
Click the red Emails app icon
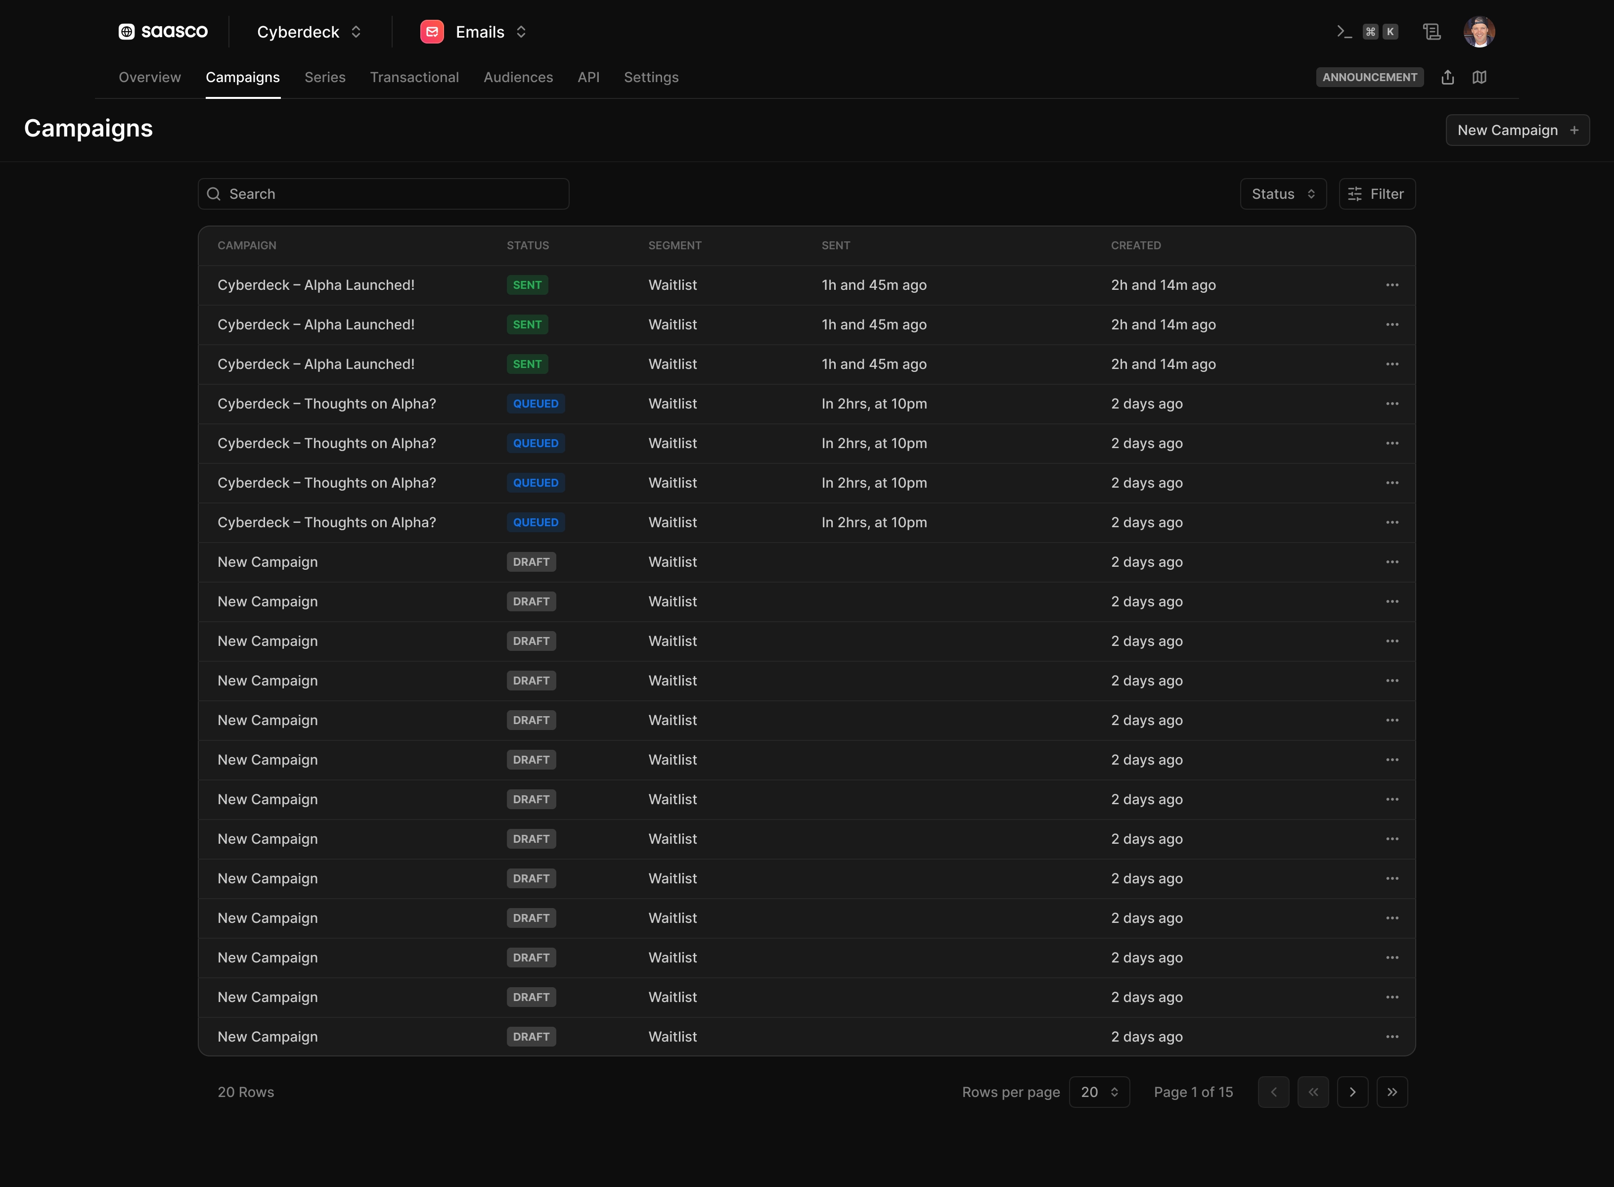click(x=432, y=32)
